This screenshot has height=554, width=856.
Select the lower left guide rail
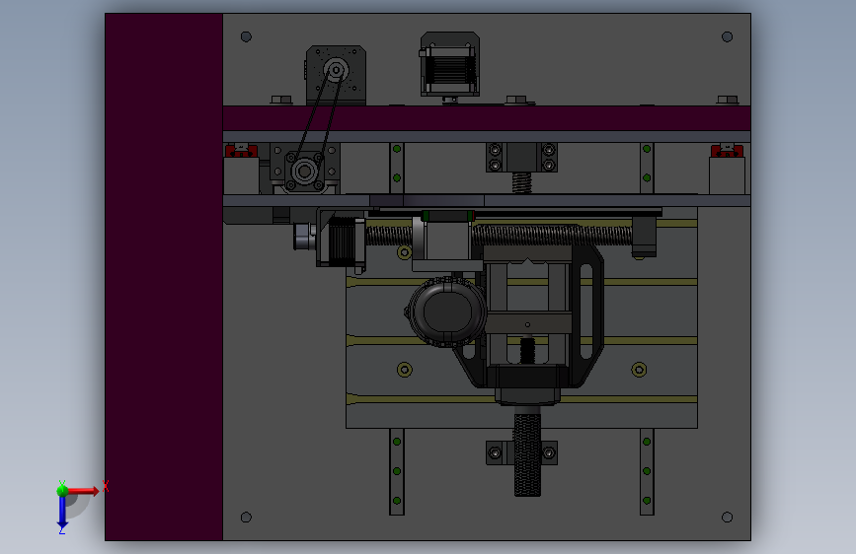coord(397,471)
